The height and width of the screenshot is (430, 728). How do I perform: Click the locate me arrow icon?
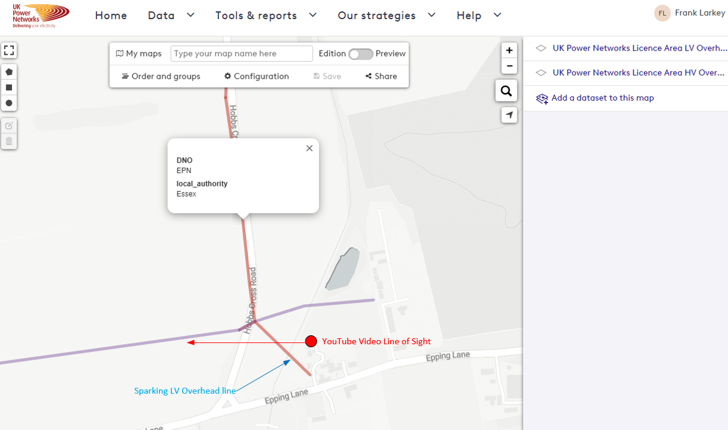(509, 115)
